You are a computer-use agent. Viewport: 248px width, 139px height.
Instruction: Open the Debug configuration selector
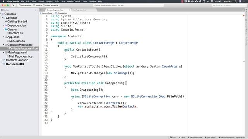coord(37,5)
